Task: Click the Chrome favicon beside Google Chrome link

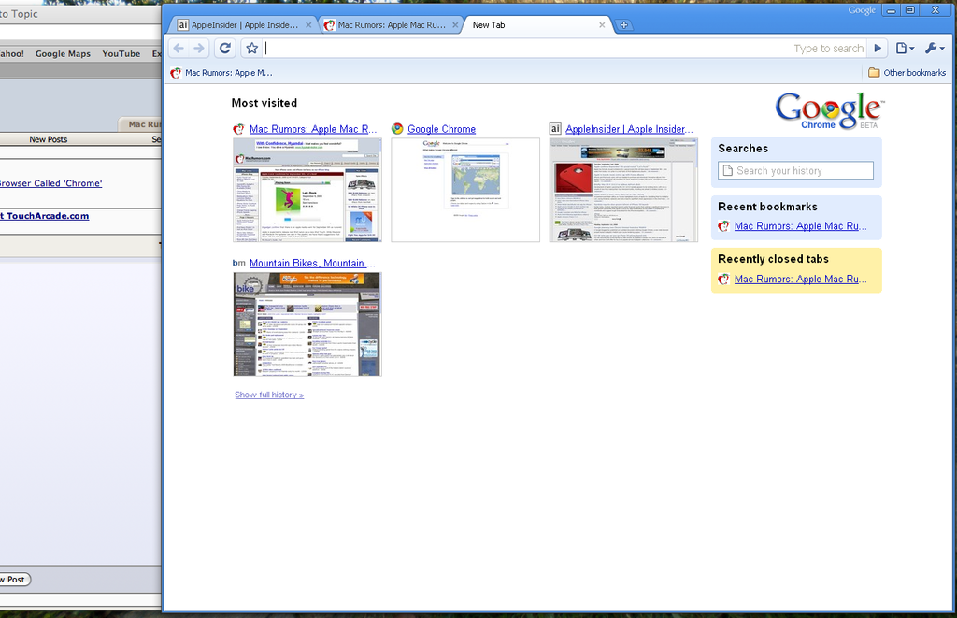Action: [x=397, y=129]
